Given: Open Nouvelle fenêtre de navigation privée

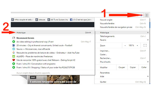Looking at the screenshot, I should click(122, 27).
